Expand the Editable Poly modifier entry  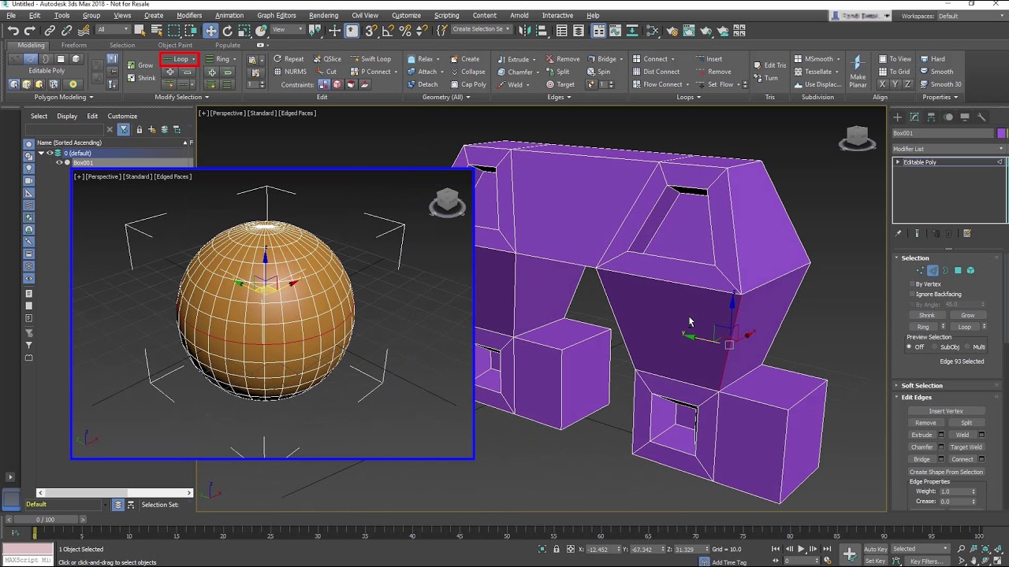(898, 162)
